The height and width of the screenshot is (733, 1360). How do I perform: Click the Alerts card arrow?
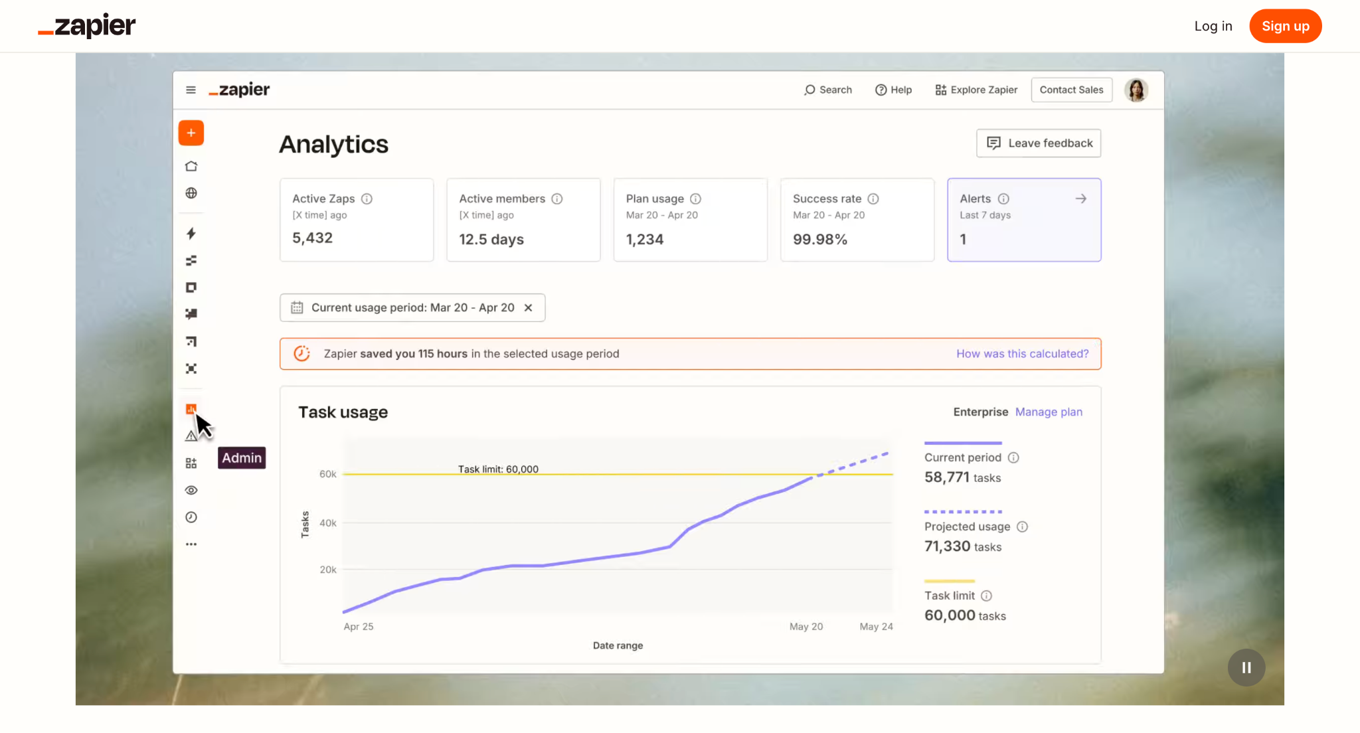1081,199
